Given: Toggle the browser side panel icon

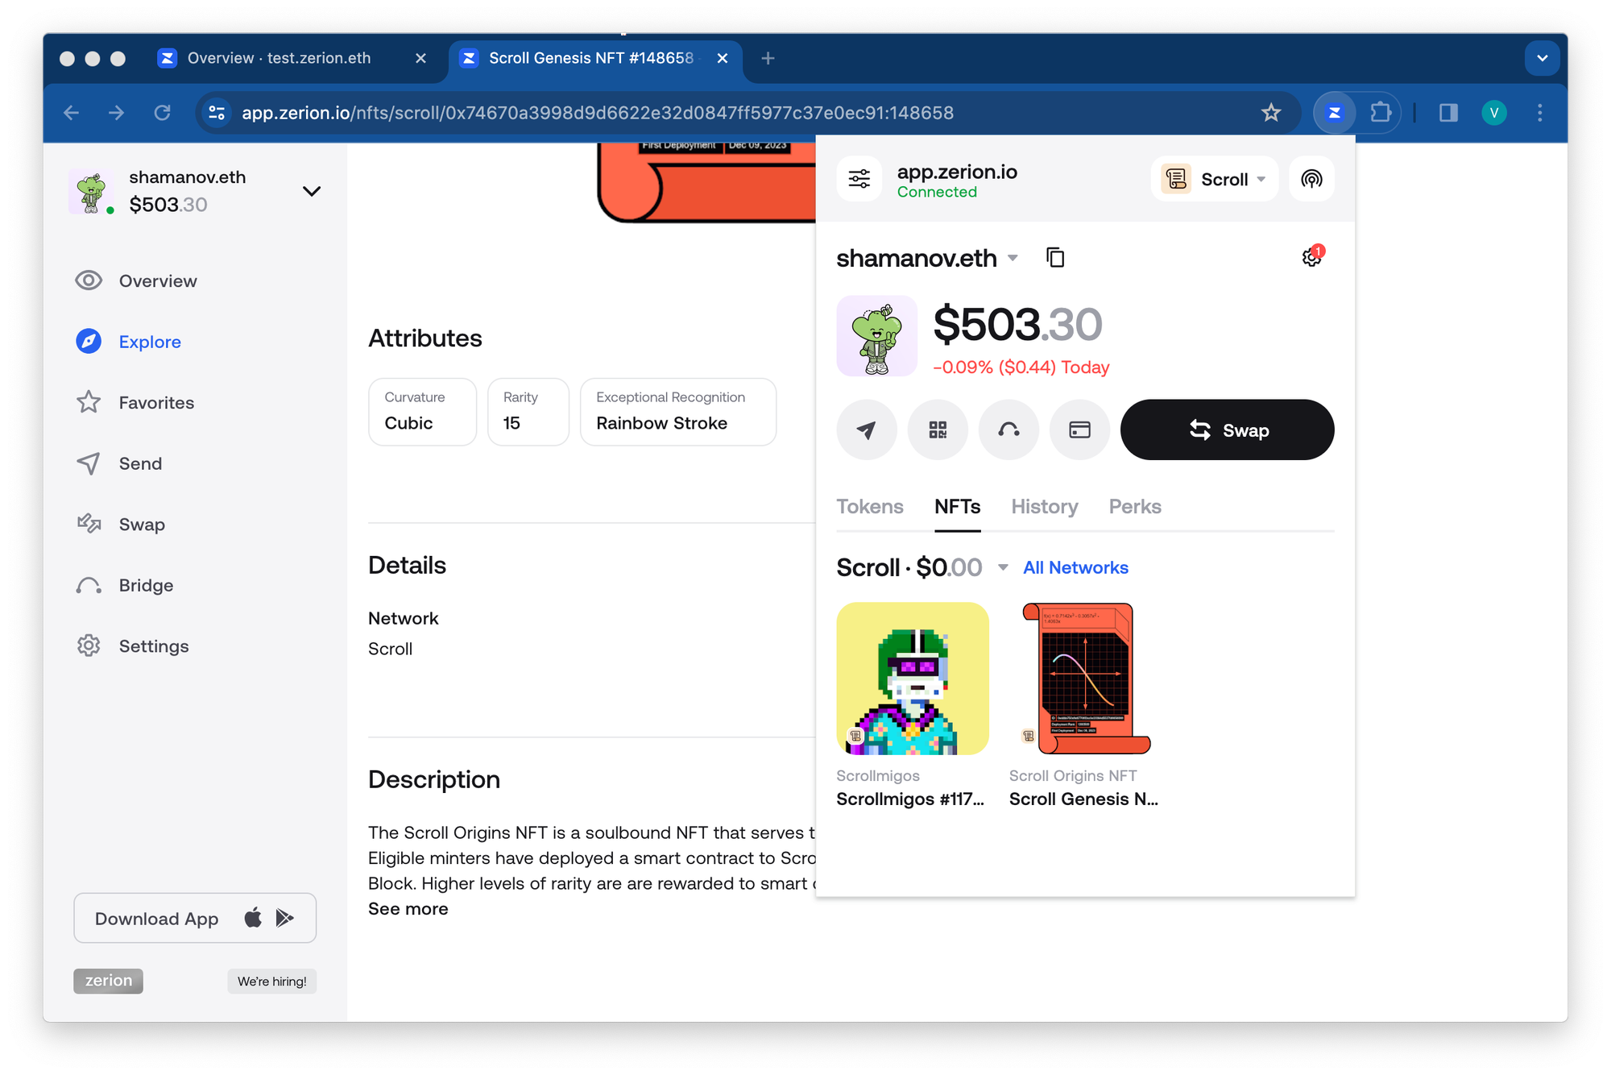Looking at the screenshot, I should coord(1448,113).
